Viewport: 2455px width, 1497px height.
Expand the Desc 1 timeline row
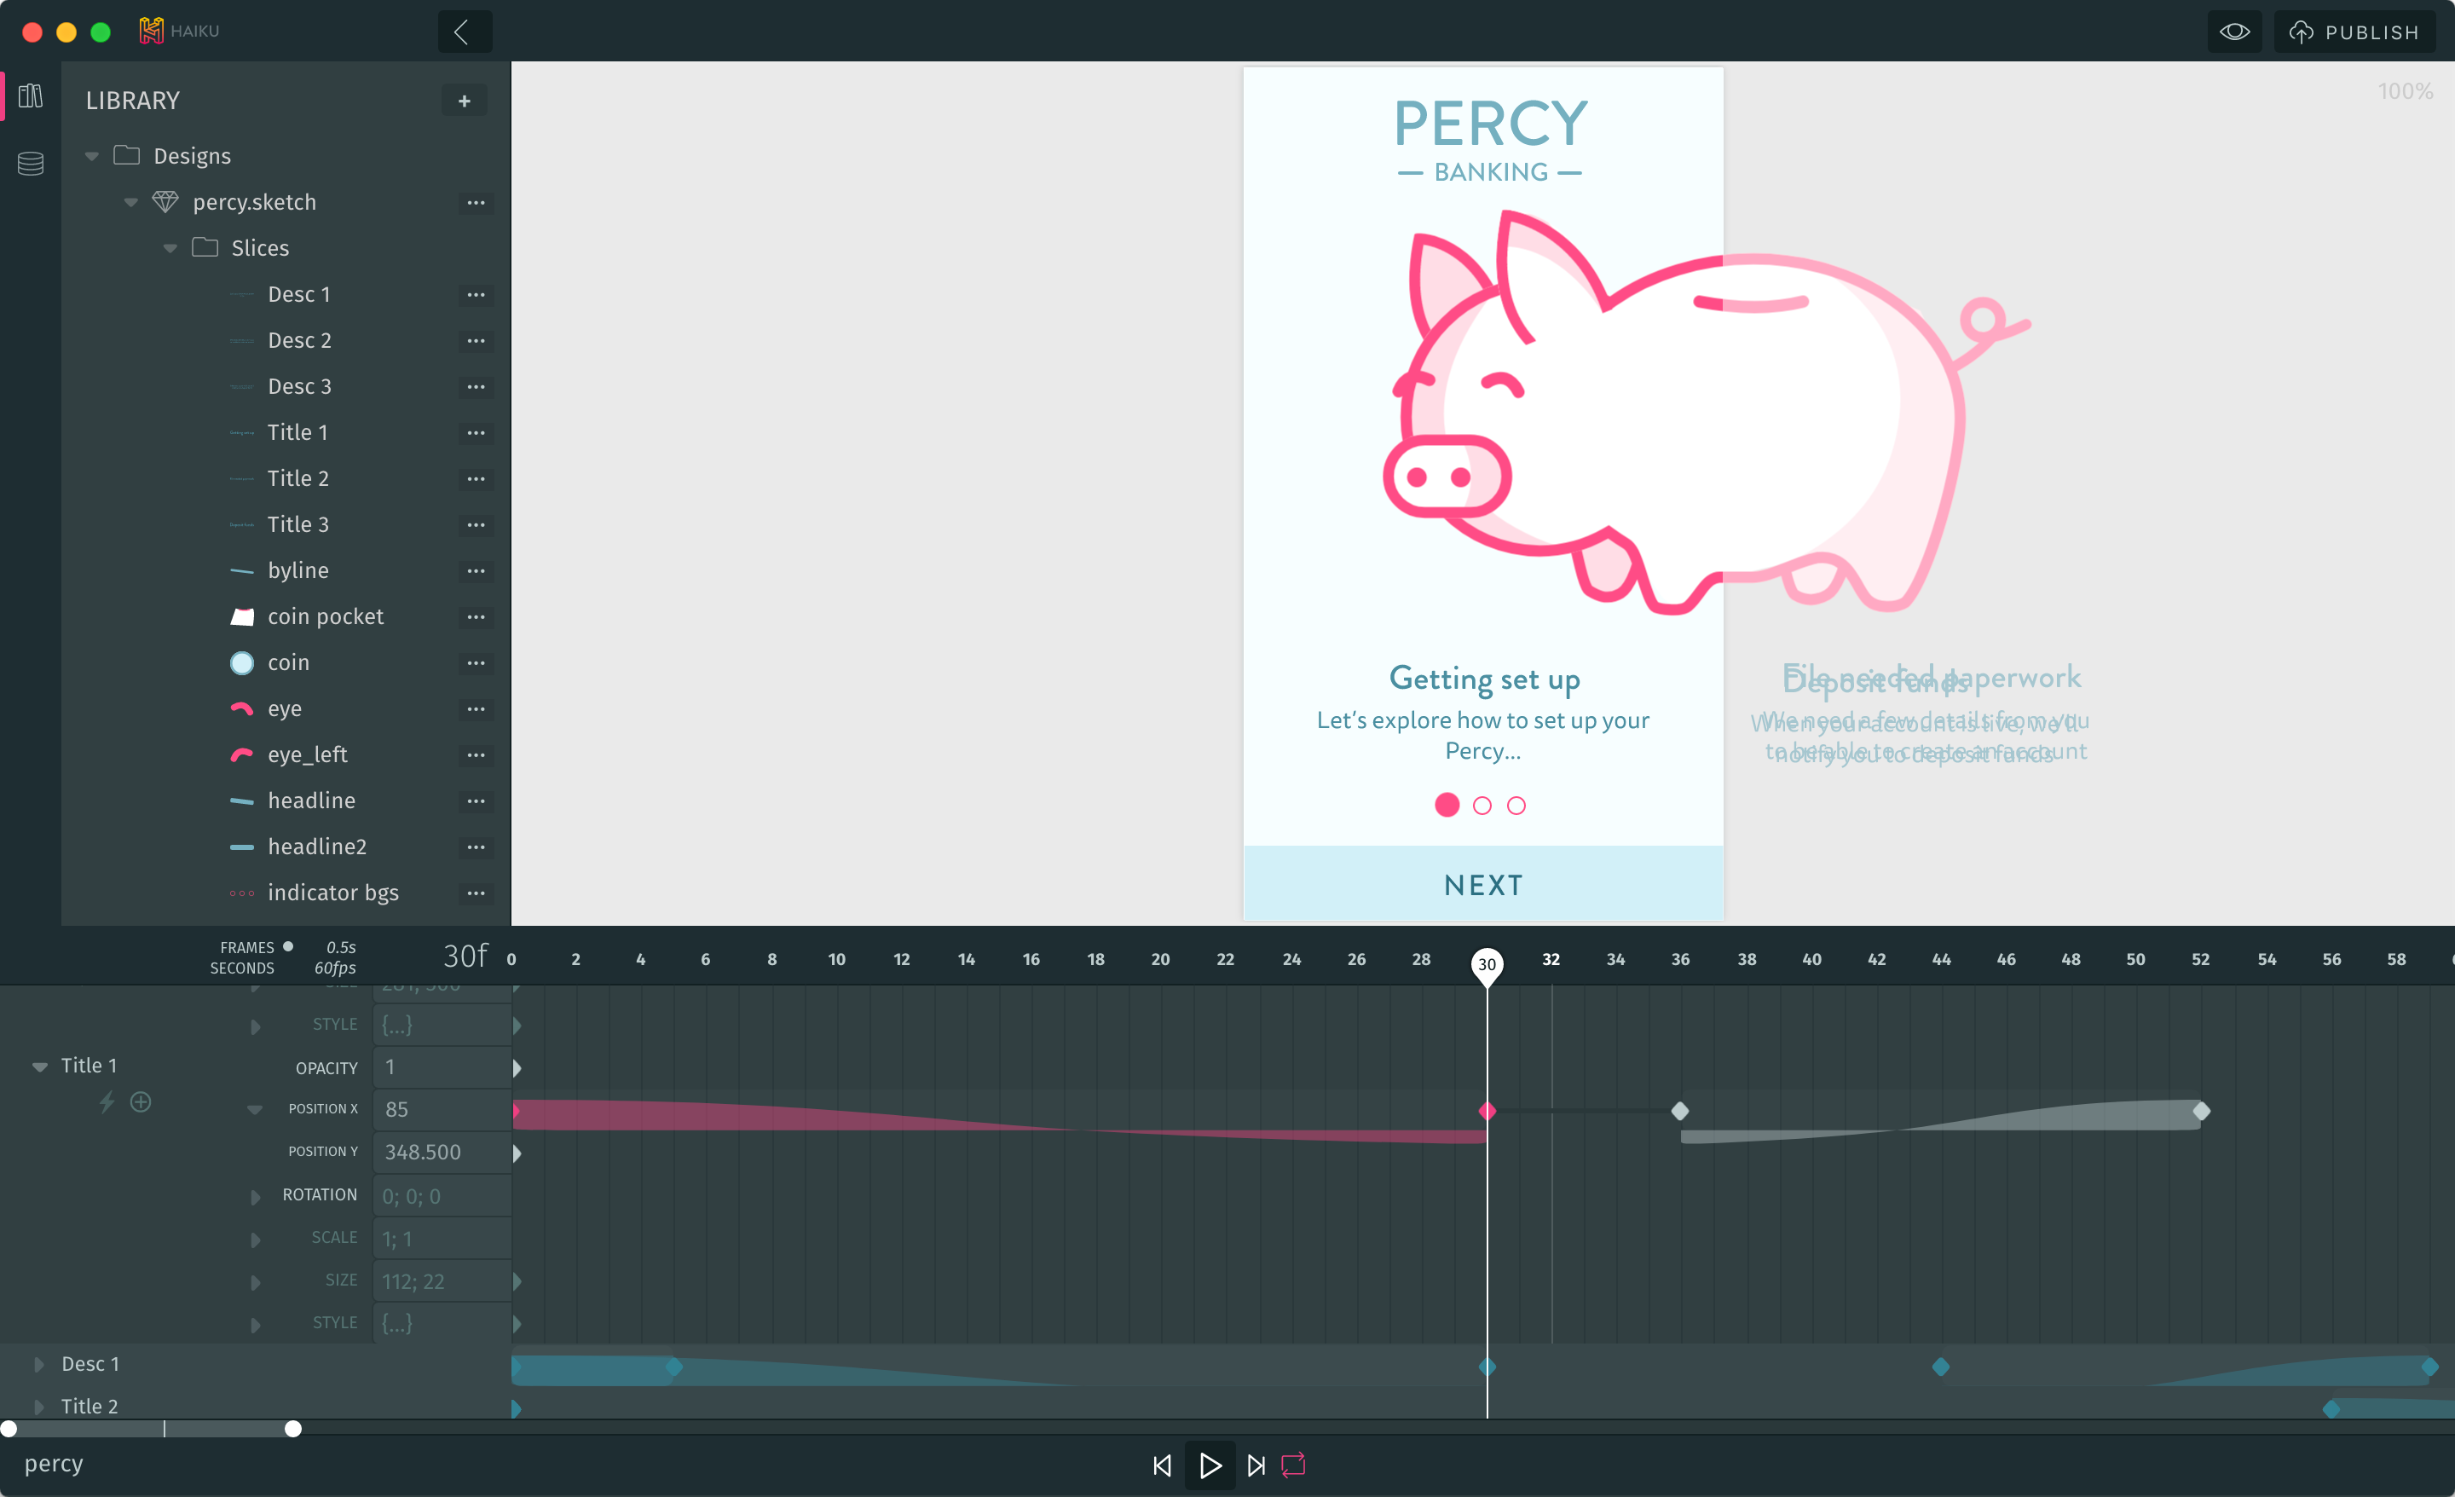click(x=39, y=1363)
